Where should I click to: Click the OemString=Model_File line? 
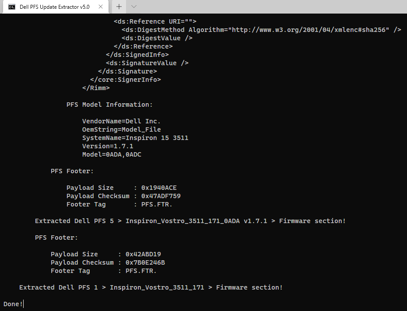point(122,129)
